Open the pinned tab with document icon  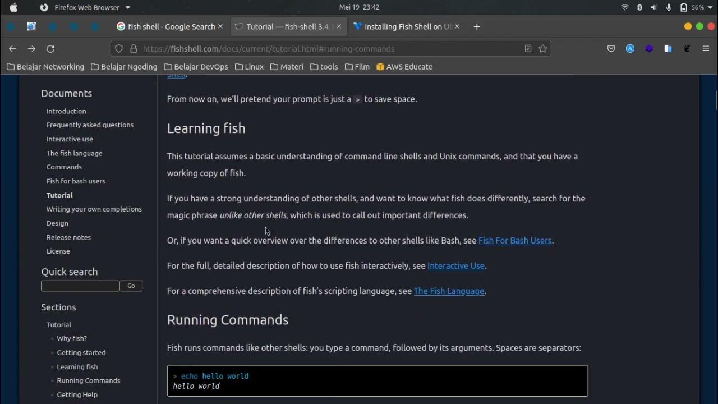pyautogui.click(x=31, y=26)
